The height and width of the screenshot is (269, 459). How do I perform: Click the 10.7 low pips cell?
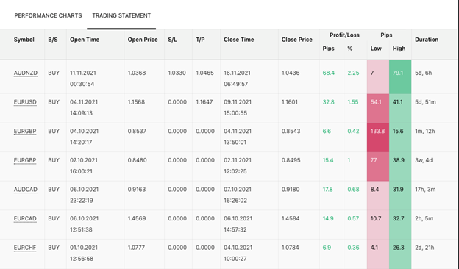point(378,225)
